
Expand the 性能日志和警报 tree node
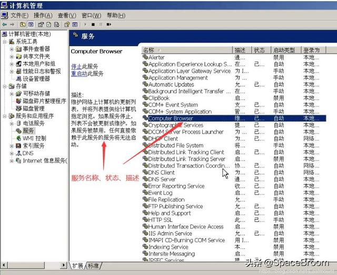[12, 72]
